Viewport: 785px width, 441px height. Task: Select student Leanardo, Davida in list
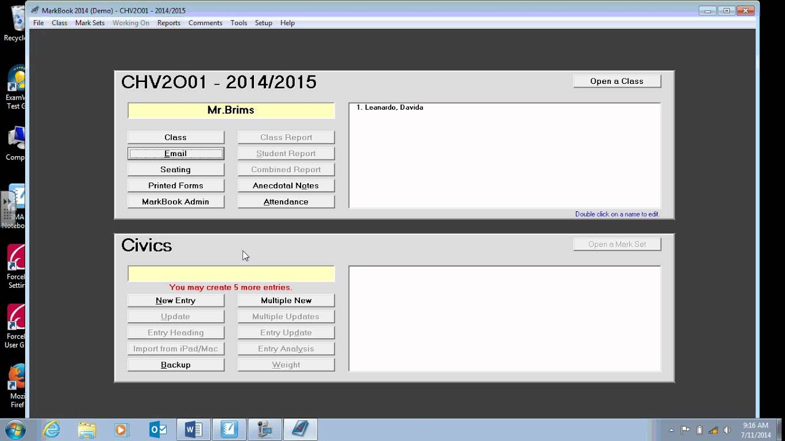click(390, 107)
